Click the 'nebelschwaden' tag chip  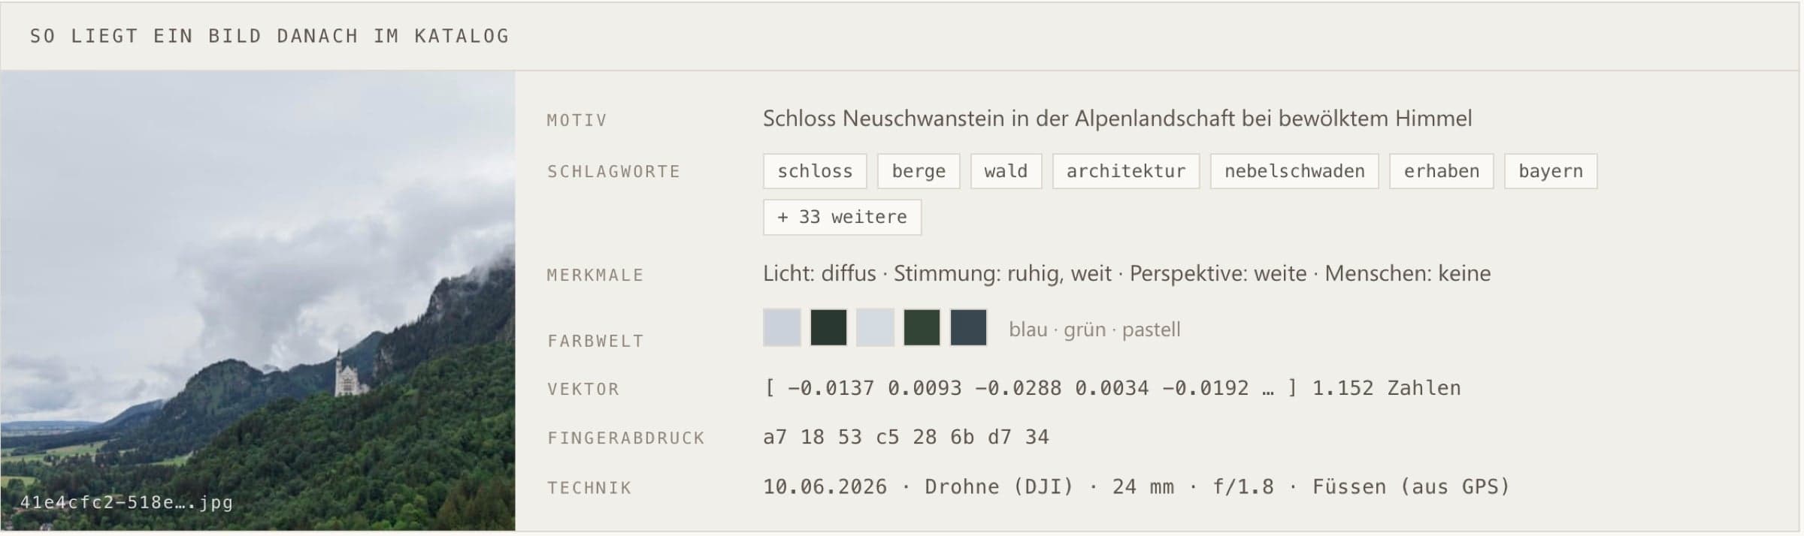click(1294, 171)
